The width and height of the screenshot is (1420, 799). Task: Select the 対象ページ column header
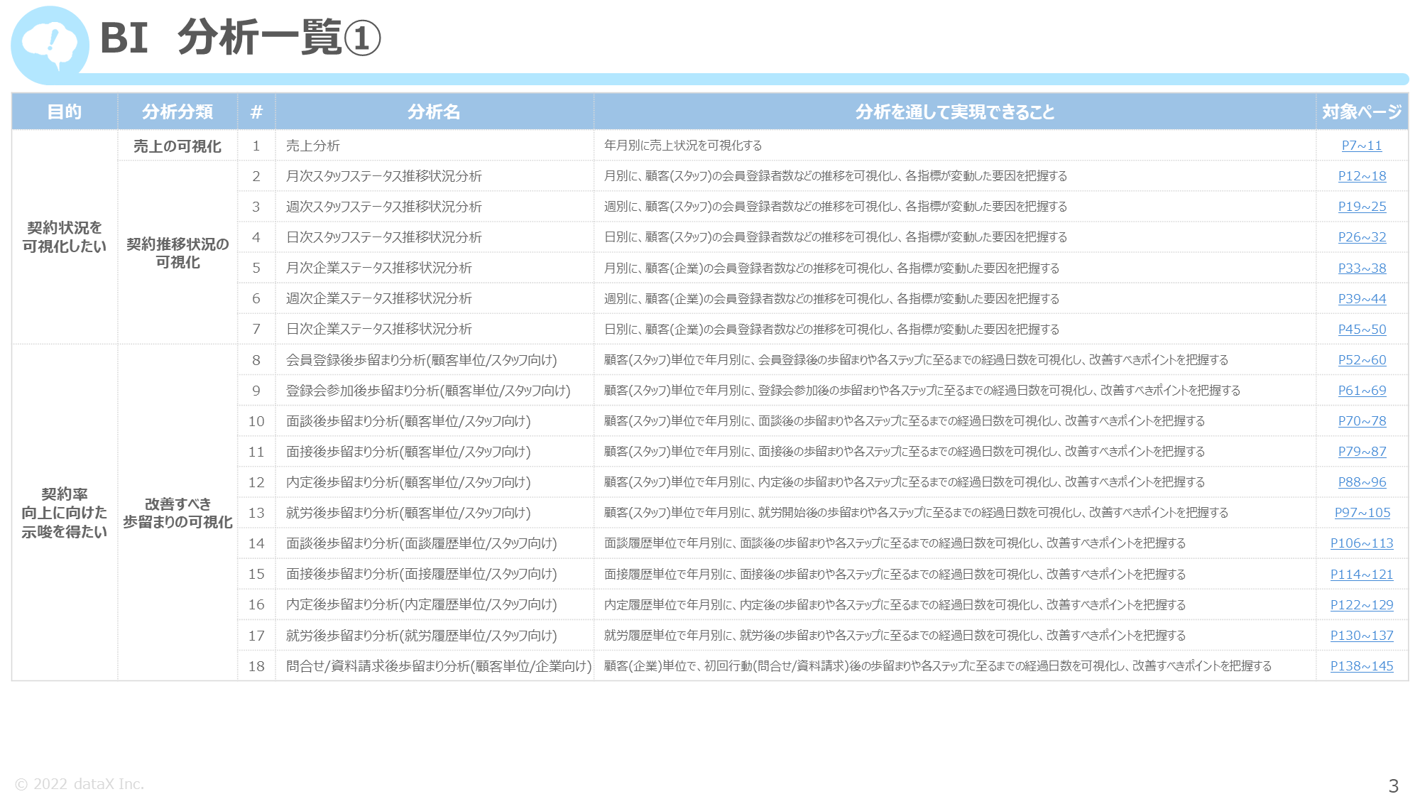tap(1362, 112)
